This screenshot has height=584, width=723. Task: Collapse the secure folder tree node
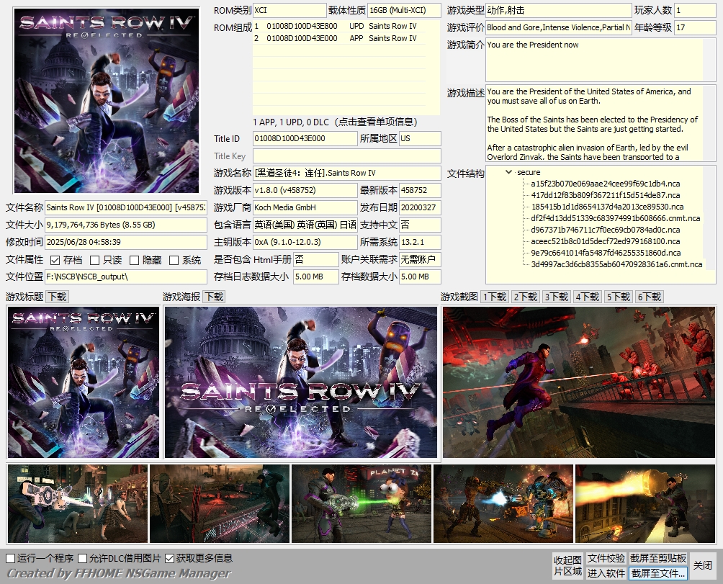(509, 172)
